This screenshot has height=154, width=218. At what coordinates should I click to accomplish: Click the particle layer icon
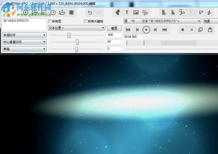(145, 12)
